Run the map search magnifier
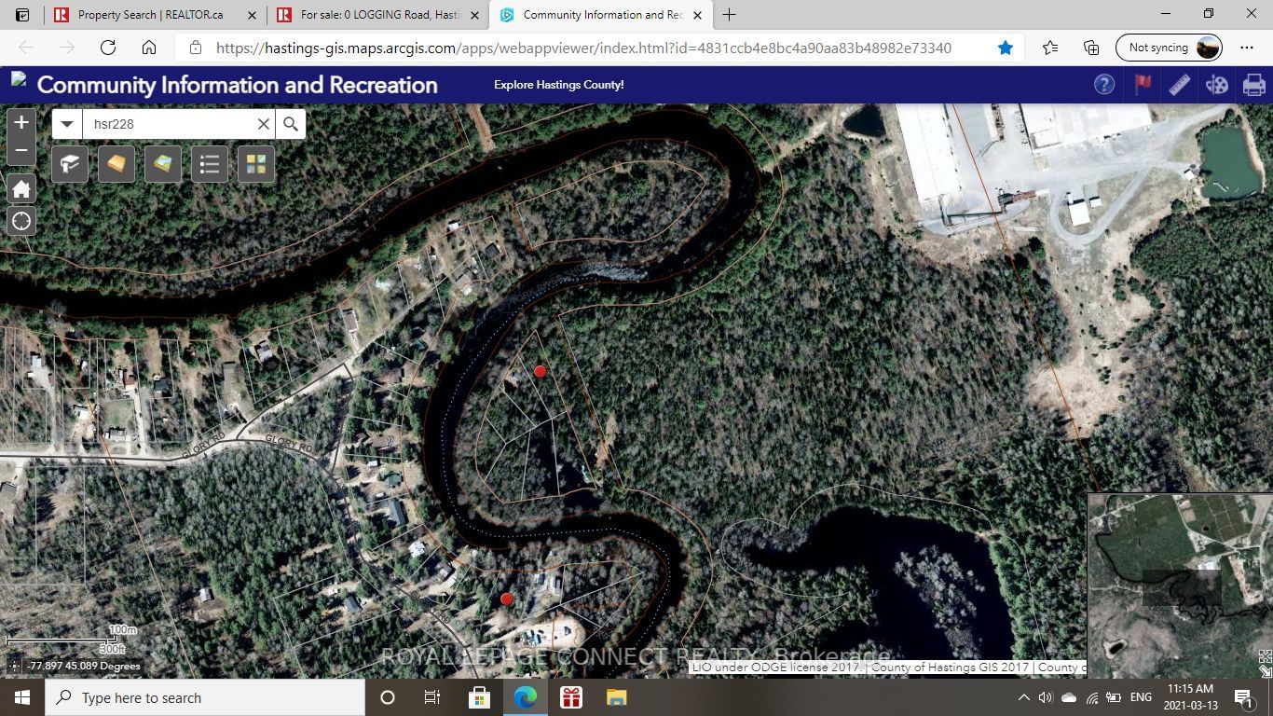Image resolution: width=1273 pixels, height=716 pixels. [291, 124]
